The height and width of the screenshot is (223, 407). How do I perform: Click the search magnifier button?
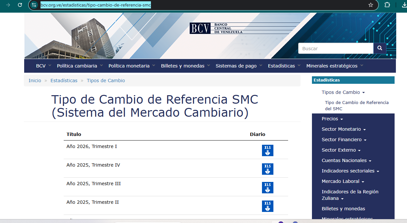coord(380,48)
